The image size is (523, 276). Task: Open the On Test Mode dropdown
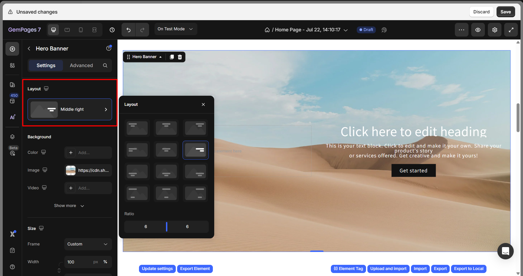pyautogui.click(x=176, y=29)
